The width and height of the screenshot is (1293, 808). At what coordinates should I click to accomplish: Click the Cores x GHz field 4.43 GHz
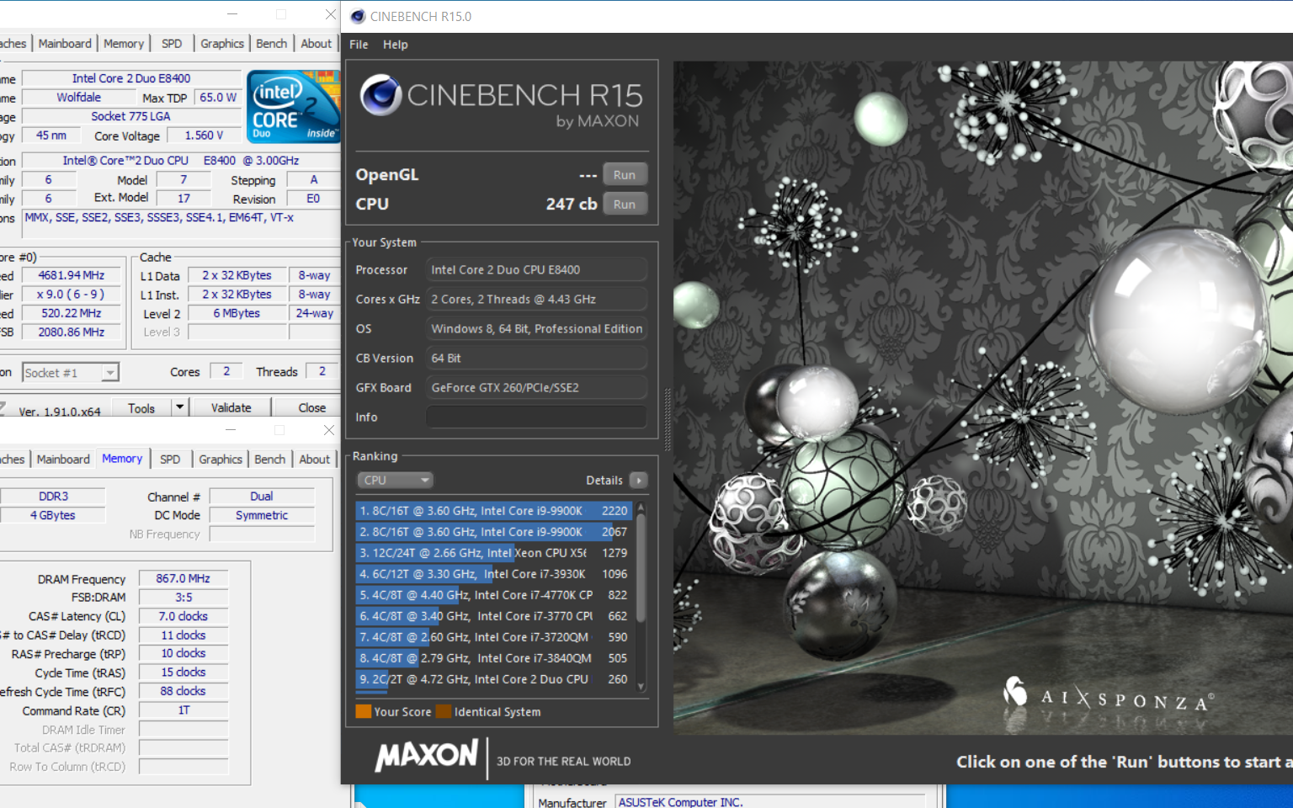(x=536, y=300)
